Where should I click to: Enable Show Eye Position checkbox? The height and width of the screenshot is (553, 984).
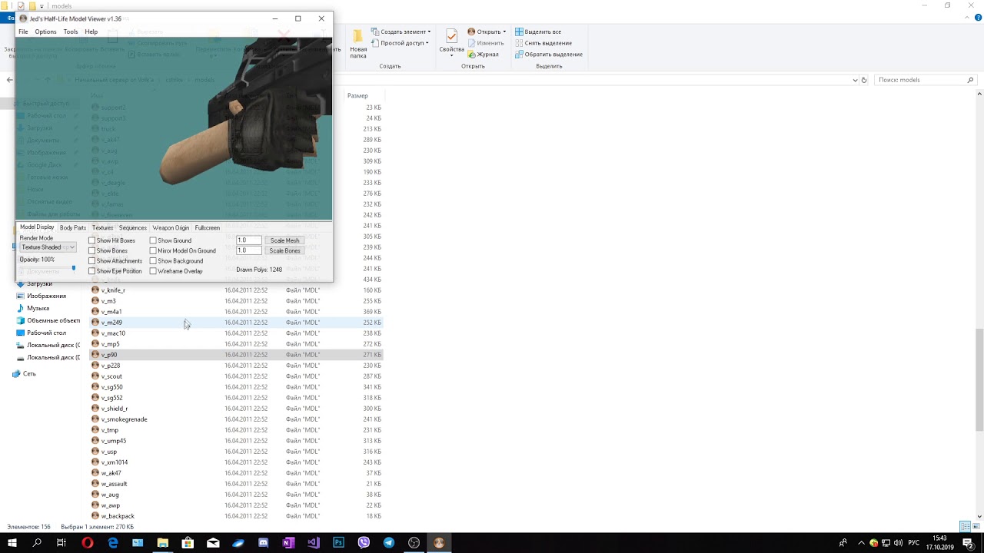coord(92,271)
